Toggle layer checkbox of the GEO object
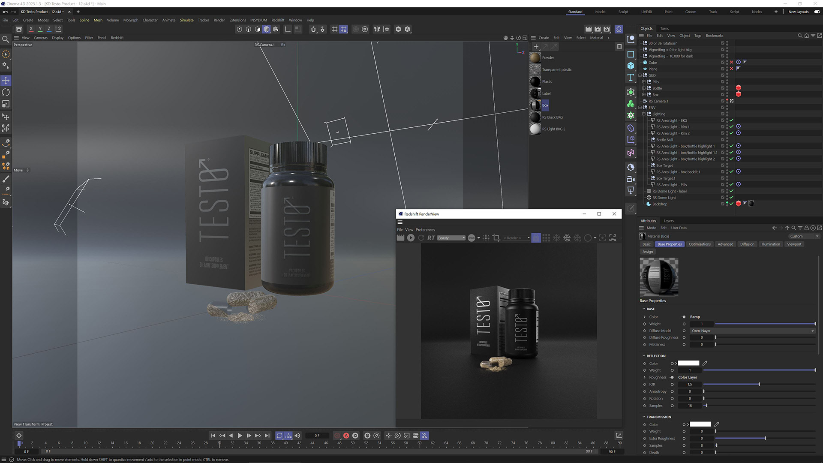This screenshot has height=463, width=823. pos(723,75)
